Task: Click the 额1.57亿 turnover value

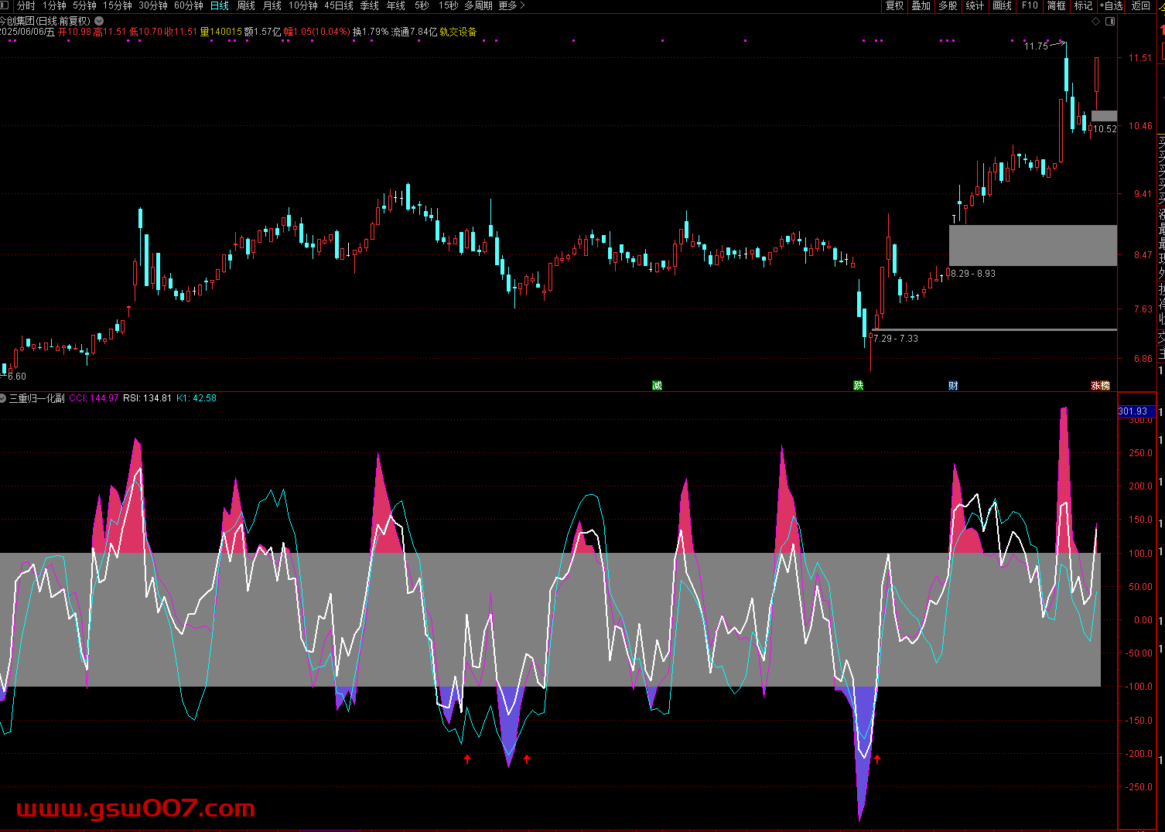Action: point(263,32)
